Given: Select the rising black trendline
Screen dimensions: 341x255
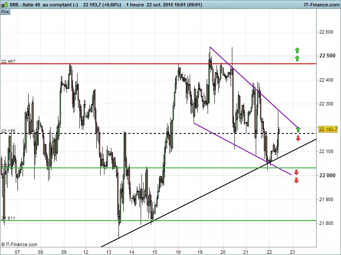Looking at the screenshot, I should (209, 193).
